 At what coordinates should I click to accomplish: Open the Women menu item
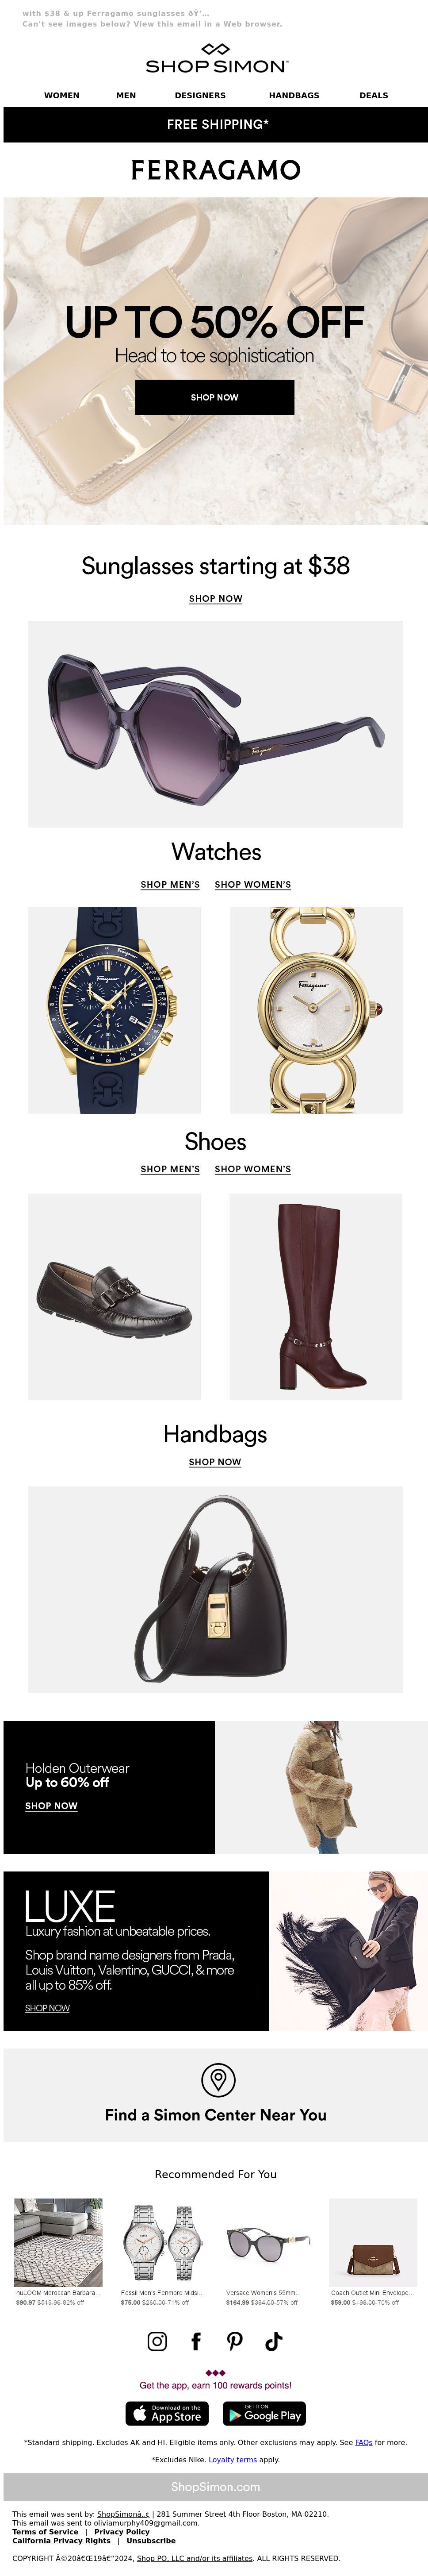[62, 96]
